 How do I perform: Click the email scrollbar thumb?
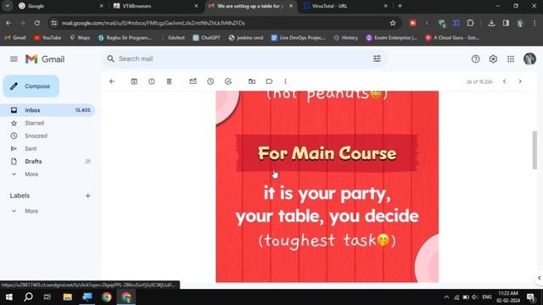point(535,150)
